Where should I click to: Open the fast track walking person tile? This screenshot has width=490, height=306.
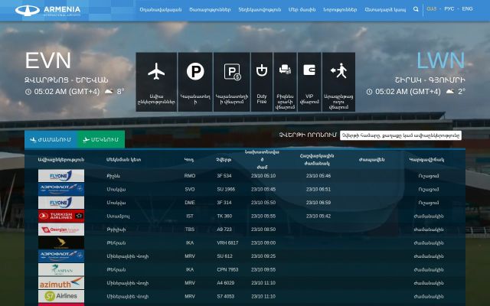click(338, 82)
